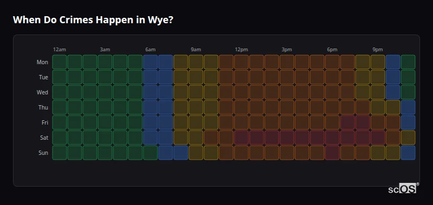Click the Friday 9am yellow cell
Viewport: 433px width, 205px height.
[196, 122]
